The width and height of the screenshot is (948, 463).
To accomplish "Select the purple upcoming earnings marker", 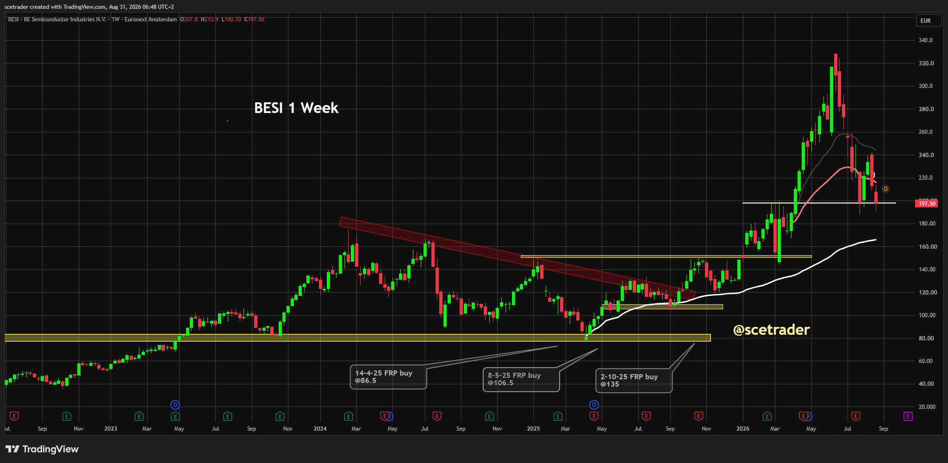I will pyautogui.click(x=908, y=416).
